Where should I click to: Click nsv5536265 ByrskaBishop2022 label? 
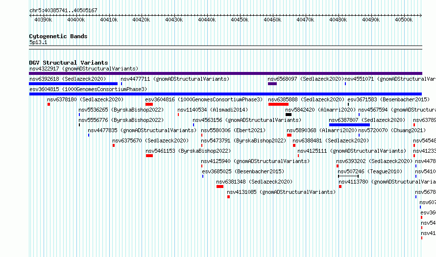click(x=121, y=110)
